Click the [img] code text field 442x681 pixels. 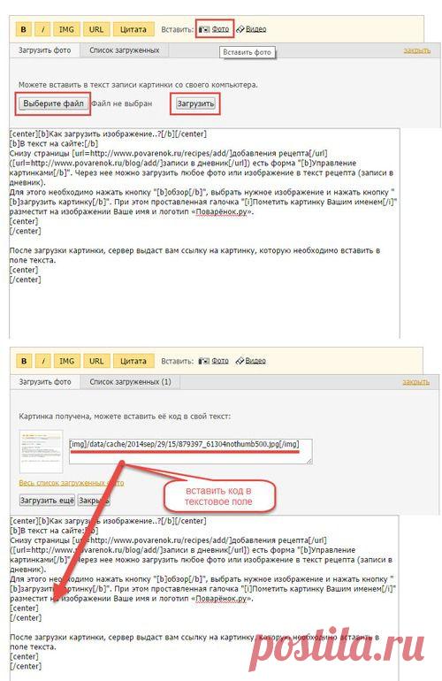click(191, 452)
